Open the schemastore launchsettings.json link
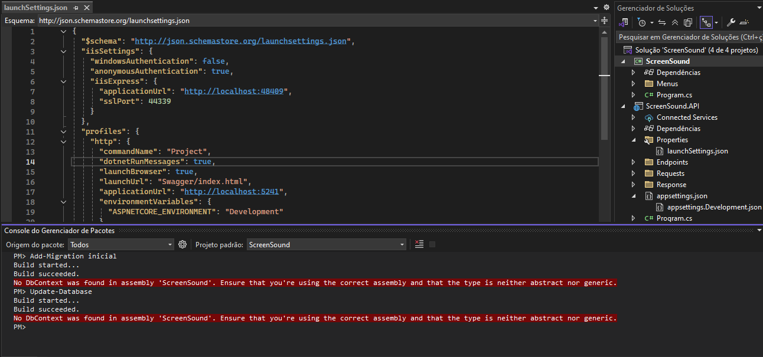This screenshot has height=357, width=763. click(242, 41)
